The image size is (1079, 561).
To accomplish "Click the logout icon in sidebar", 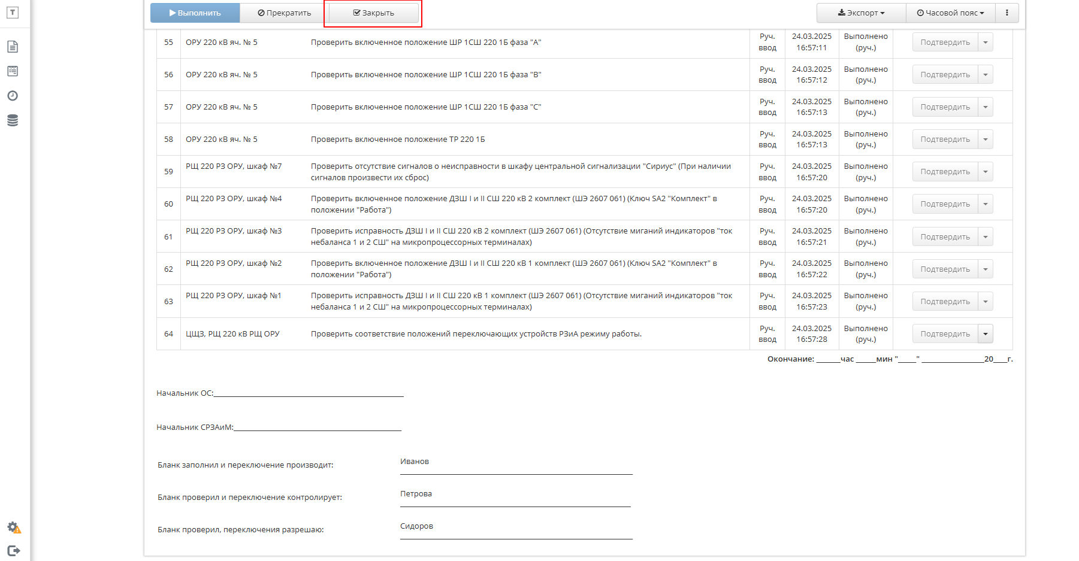I will (14, 551).
